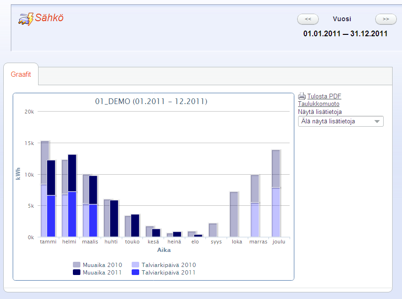
Task: Click the Muuaika 2011 legend swatch
Action: tap(77, 272)
